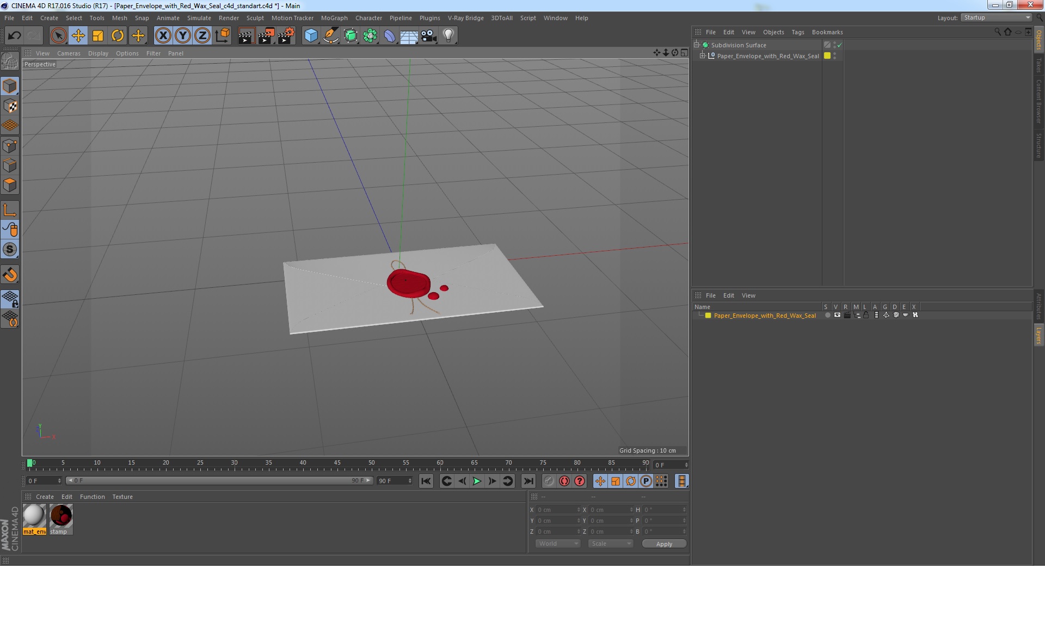The image size is (1045, 630).
Task: Switch to Texture mode icon
Action: [10, 106]
